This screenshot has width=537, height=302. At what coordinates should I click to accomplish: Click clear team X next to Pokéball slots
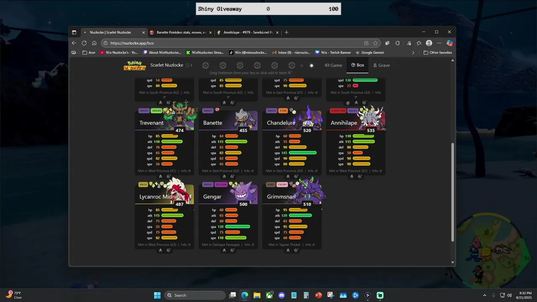pos(302,65)
